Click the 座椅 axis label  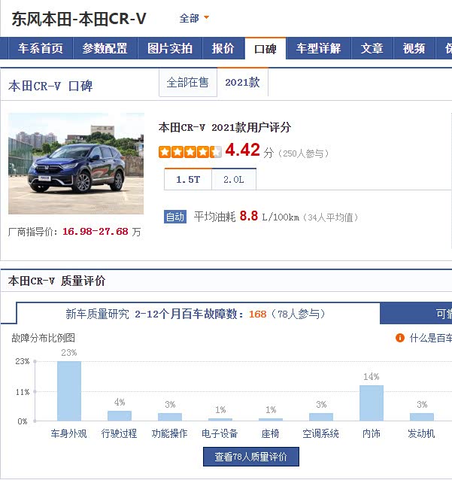coord(270,433)
